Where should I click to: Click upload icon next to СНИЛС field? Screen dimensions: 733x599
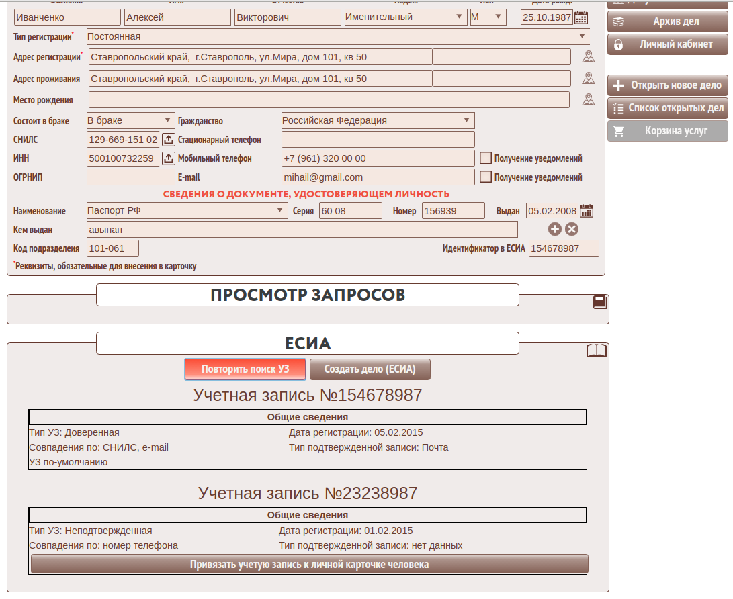[169, 140]
